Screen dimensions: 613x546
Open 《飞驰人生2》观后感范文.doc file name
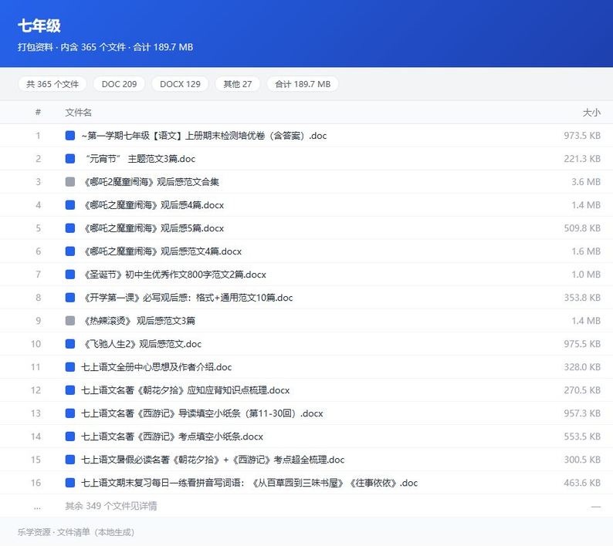[141, 344]
